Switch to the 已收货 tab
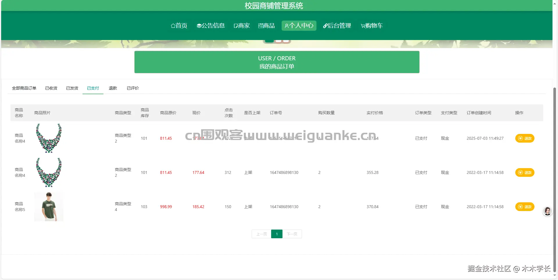This screenshot has height=280, width=558. click(51, 88)
